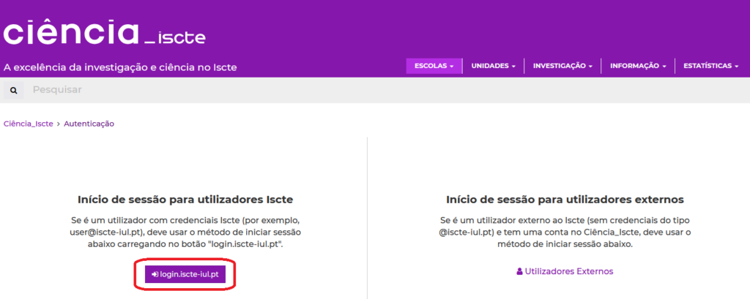Click the tagline about excelência da investigação
This screenshot has height=299, width=750.
click(x=121, y=67)
